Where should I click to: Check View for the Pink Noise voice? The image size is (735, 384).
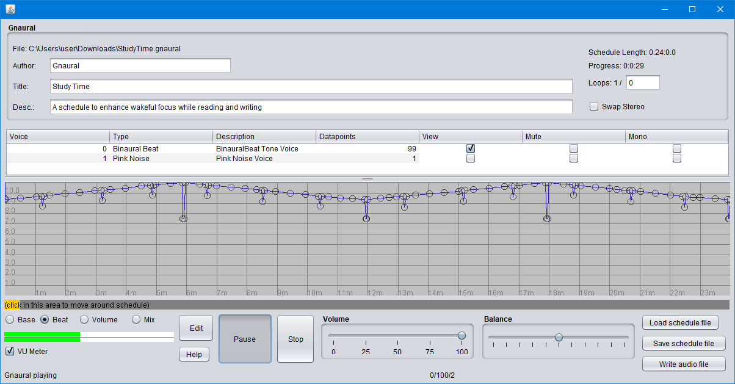(471, 159)
